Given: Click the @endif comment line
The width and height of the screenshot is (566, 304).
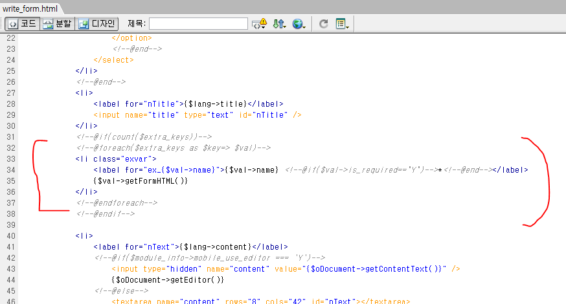Looking at the screenshot, I should [x=105, y=214].
